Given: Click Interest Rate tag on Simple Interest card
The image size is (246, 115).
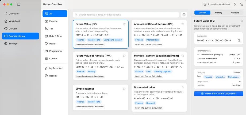Looking at the screenshot, I should click(x=94, y=102).
